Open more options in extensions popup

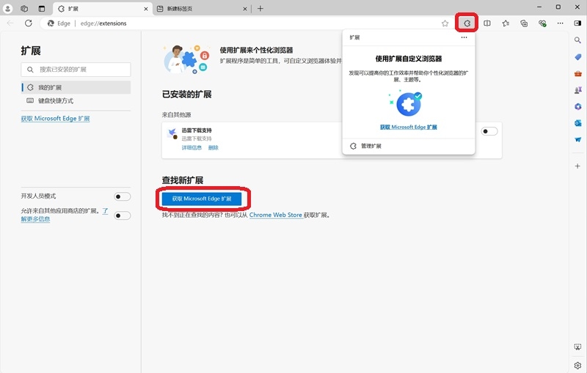pos(464,37)
